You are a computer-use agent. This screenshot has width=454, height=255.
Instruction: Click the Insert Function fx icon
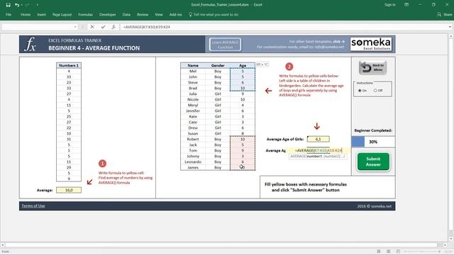[x=113, y=27]
